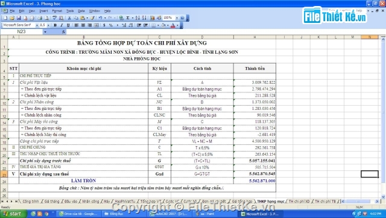
Task: Sort descending with the Z-A icon
Action: click(144, 18)
